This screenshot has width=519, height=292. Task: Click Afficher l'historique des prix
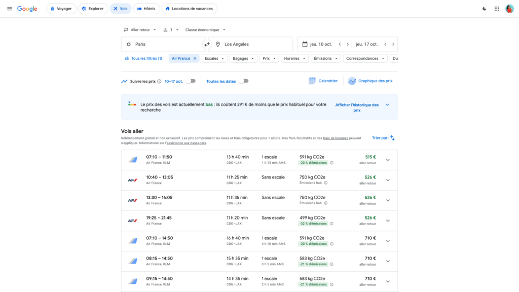(x=357, y=107)
